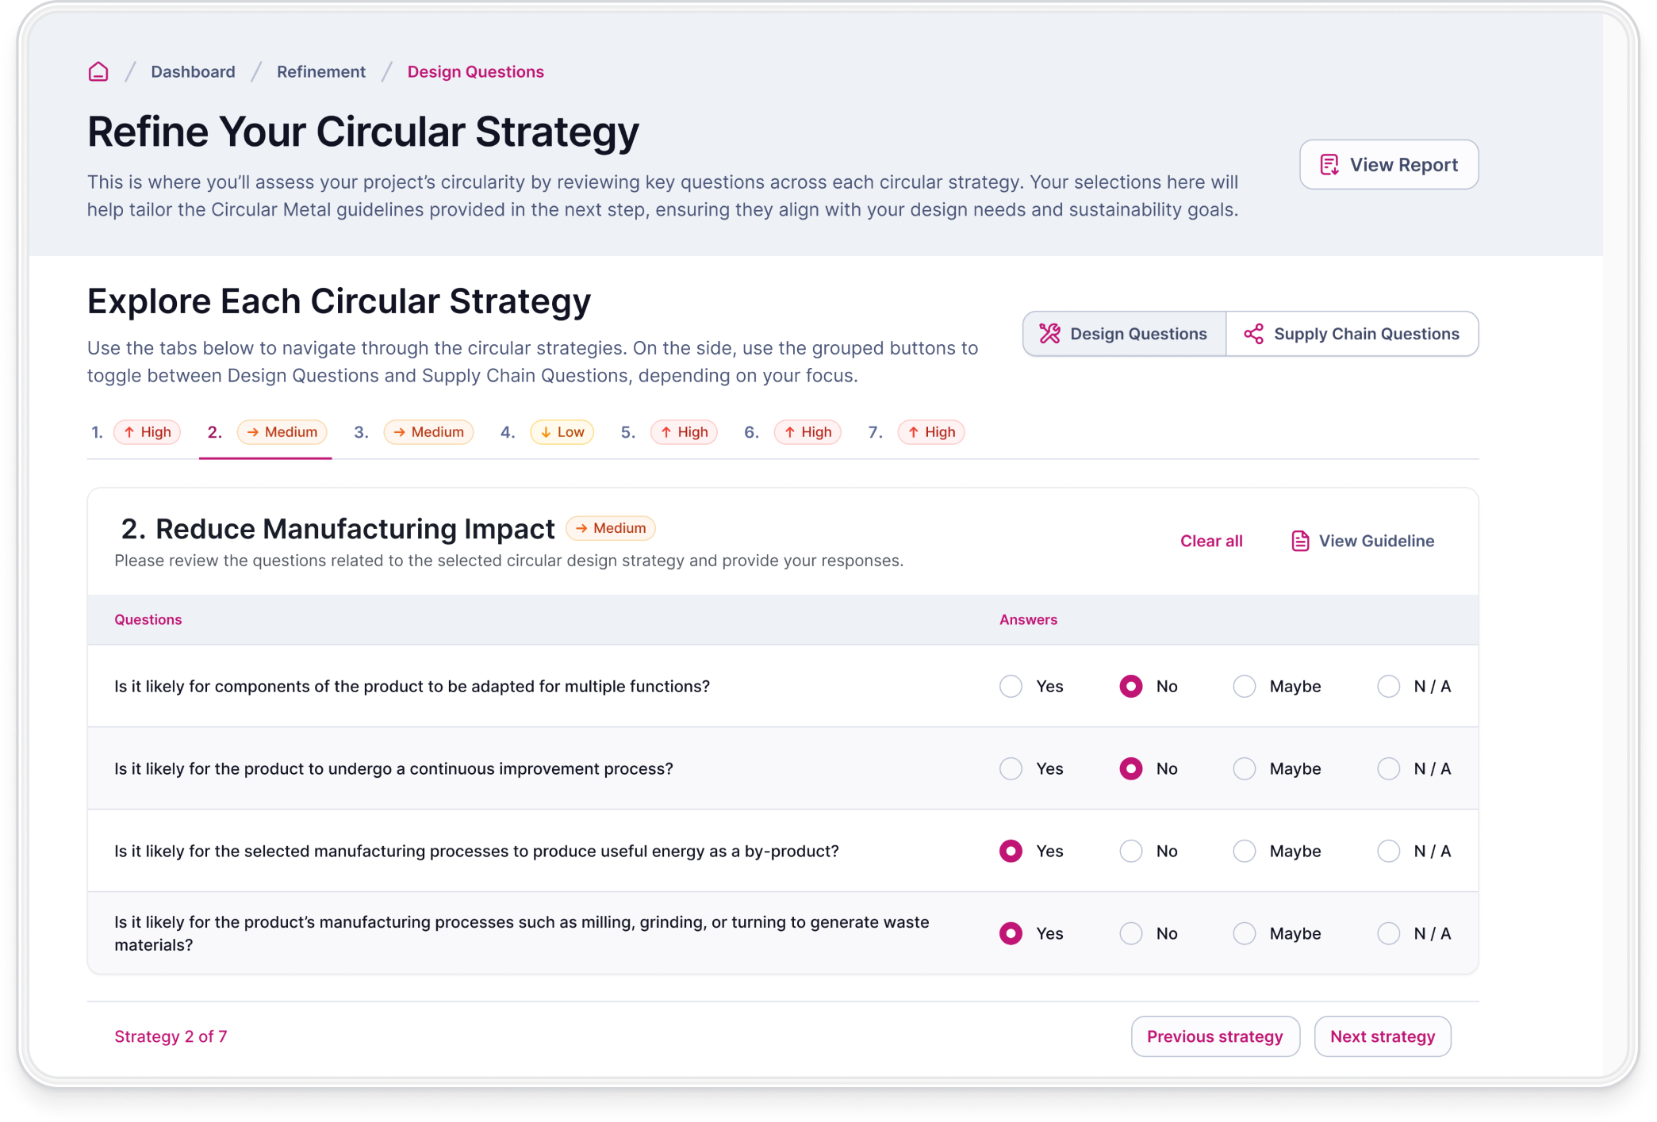This screenshot has height=1122, width=1657.
Task: Open Dashboard breadcrumb link
Action: (x=193, y=71)
